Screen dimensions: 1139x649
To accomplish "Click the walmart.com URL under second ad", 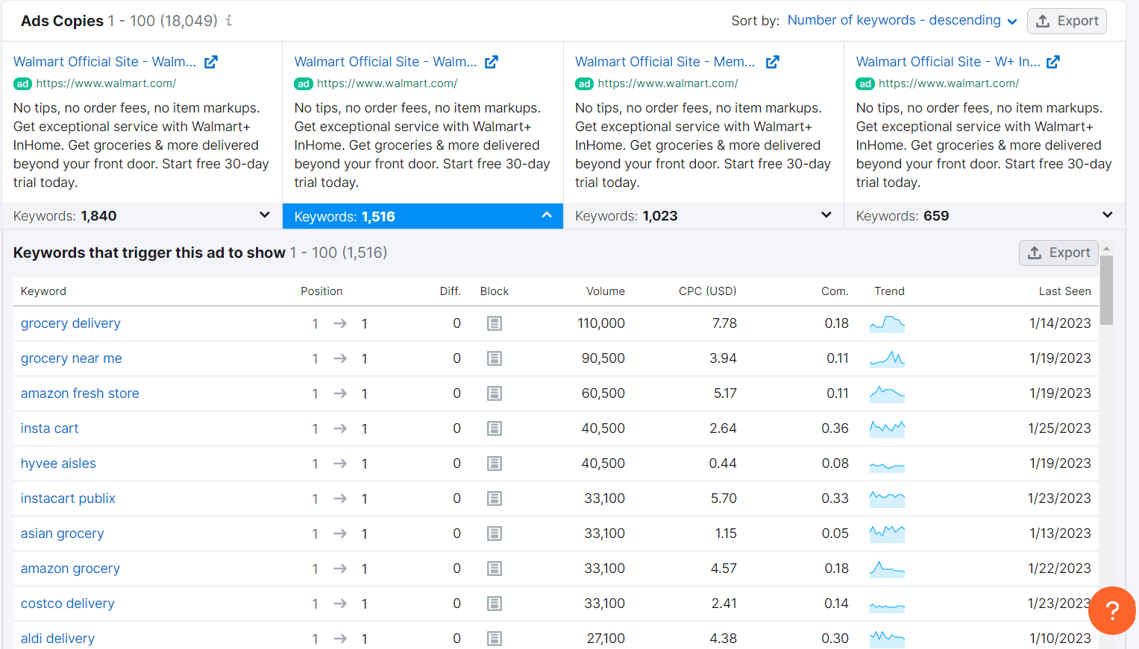I will (x=387, y=83).
